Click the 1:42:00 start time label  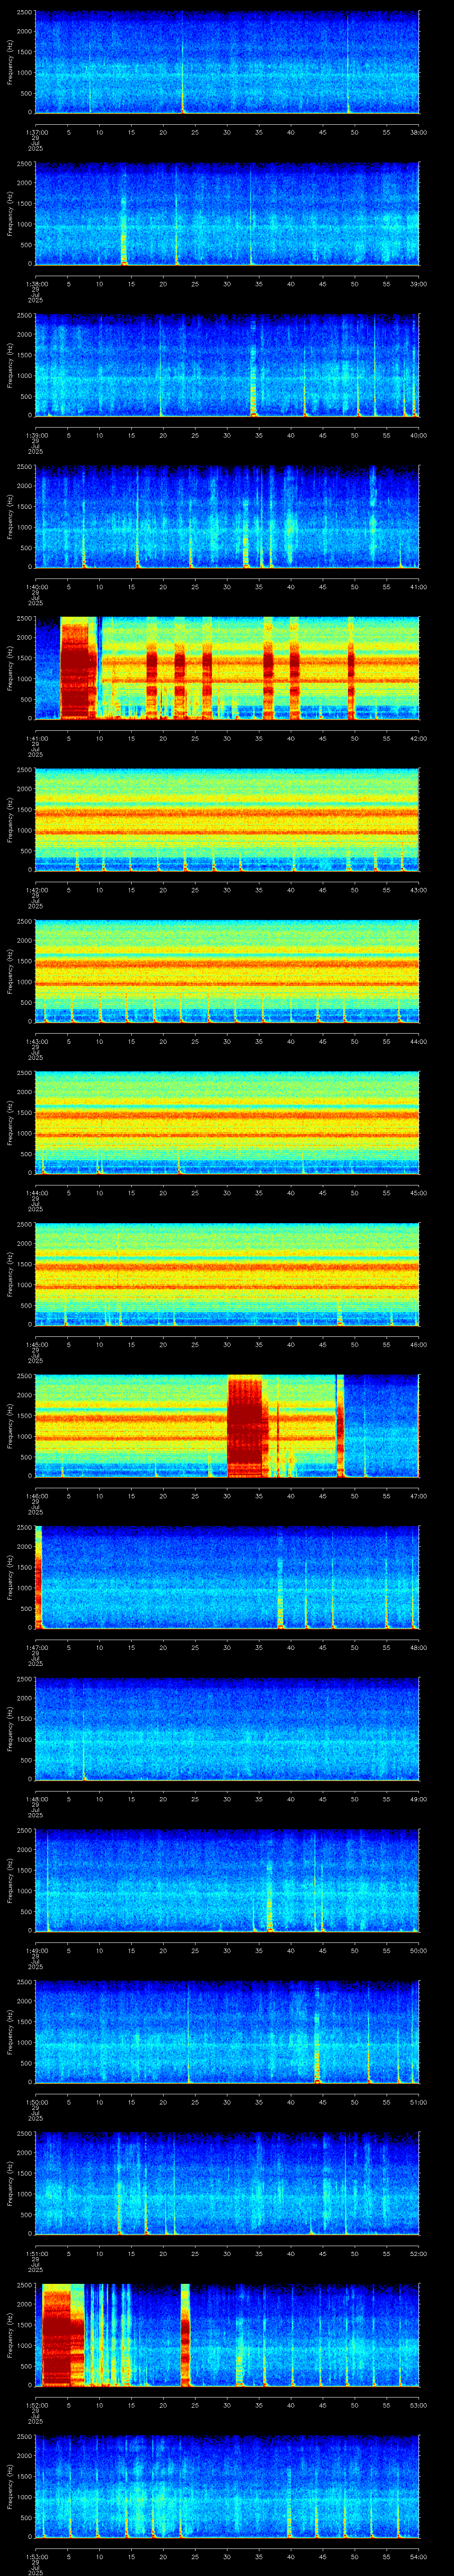point(36,890)
